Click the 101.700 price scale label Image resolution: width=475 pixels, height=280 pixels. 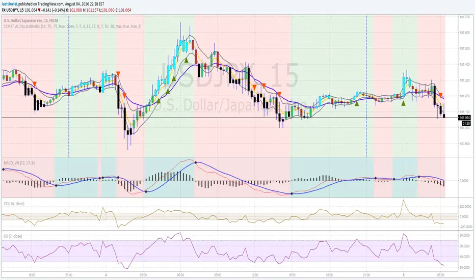coord(465,17)
